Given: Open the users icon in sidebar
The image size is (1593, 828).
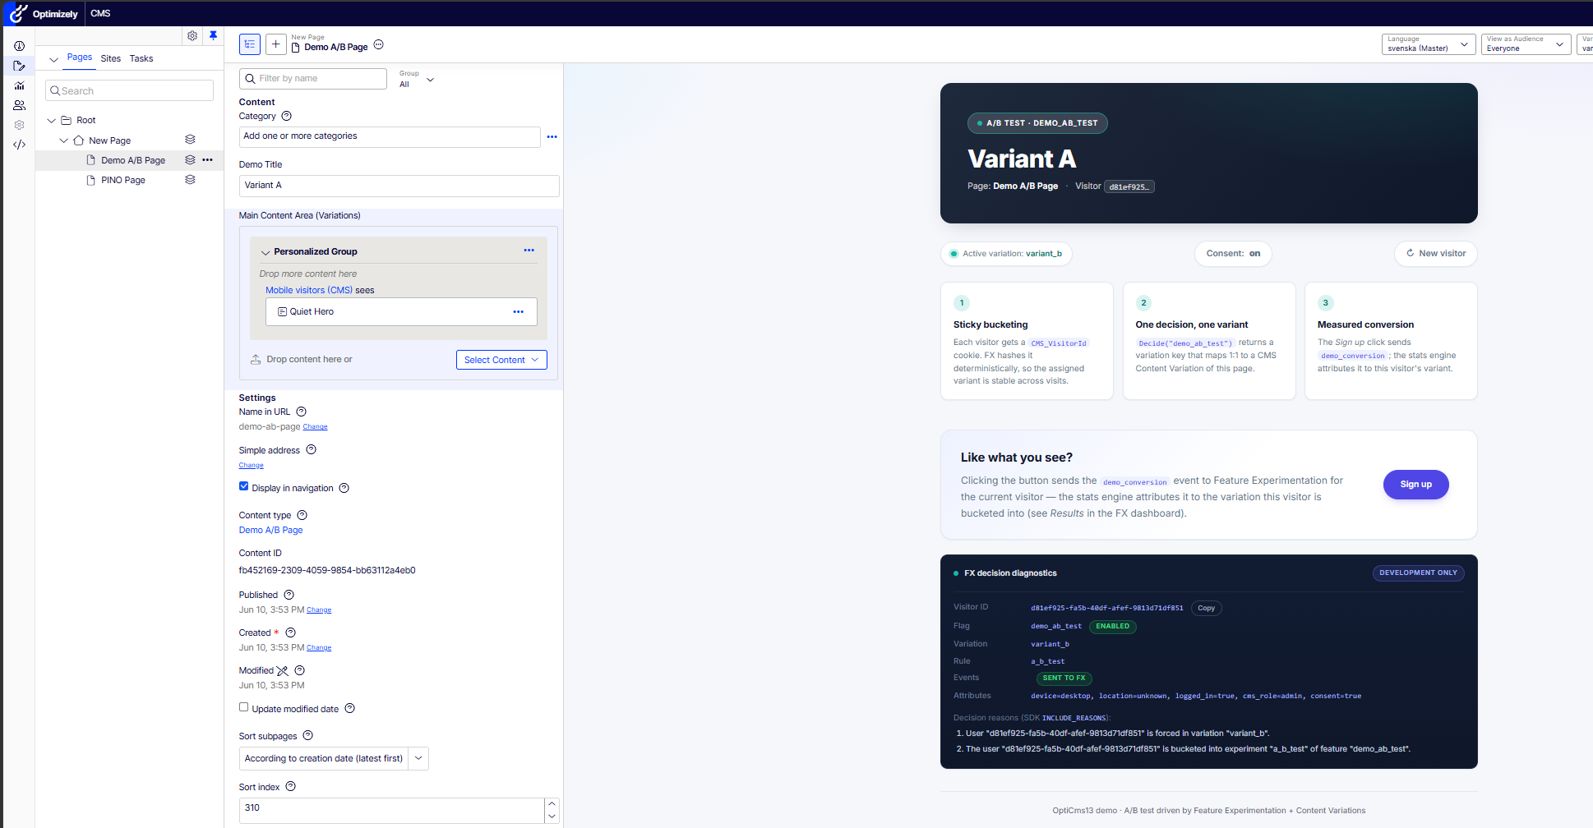Looking at the screenshot, I should coord(19,105).
